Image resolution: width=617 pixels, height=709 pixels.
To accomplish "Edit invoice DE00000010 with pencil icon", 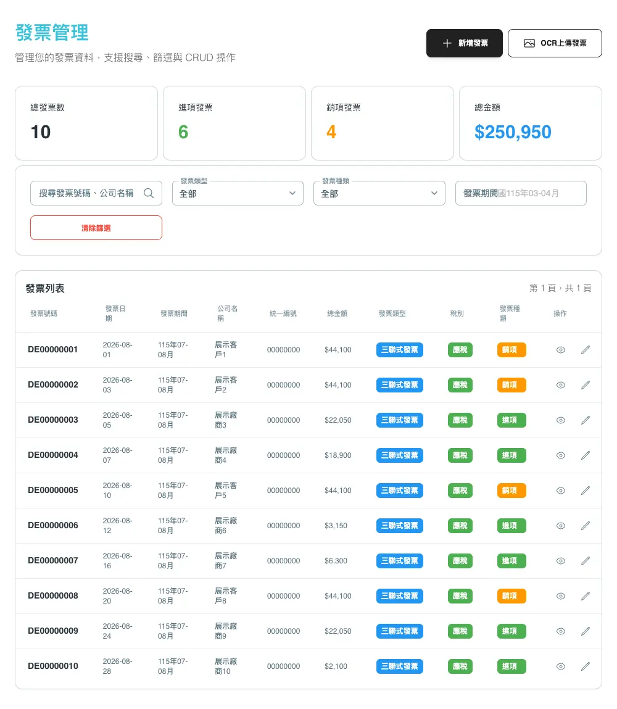I will 586,666.
